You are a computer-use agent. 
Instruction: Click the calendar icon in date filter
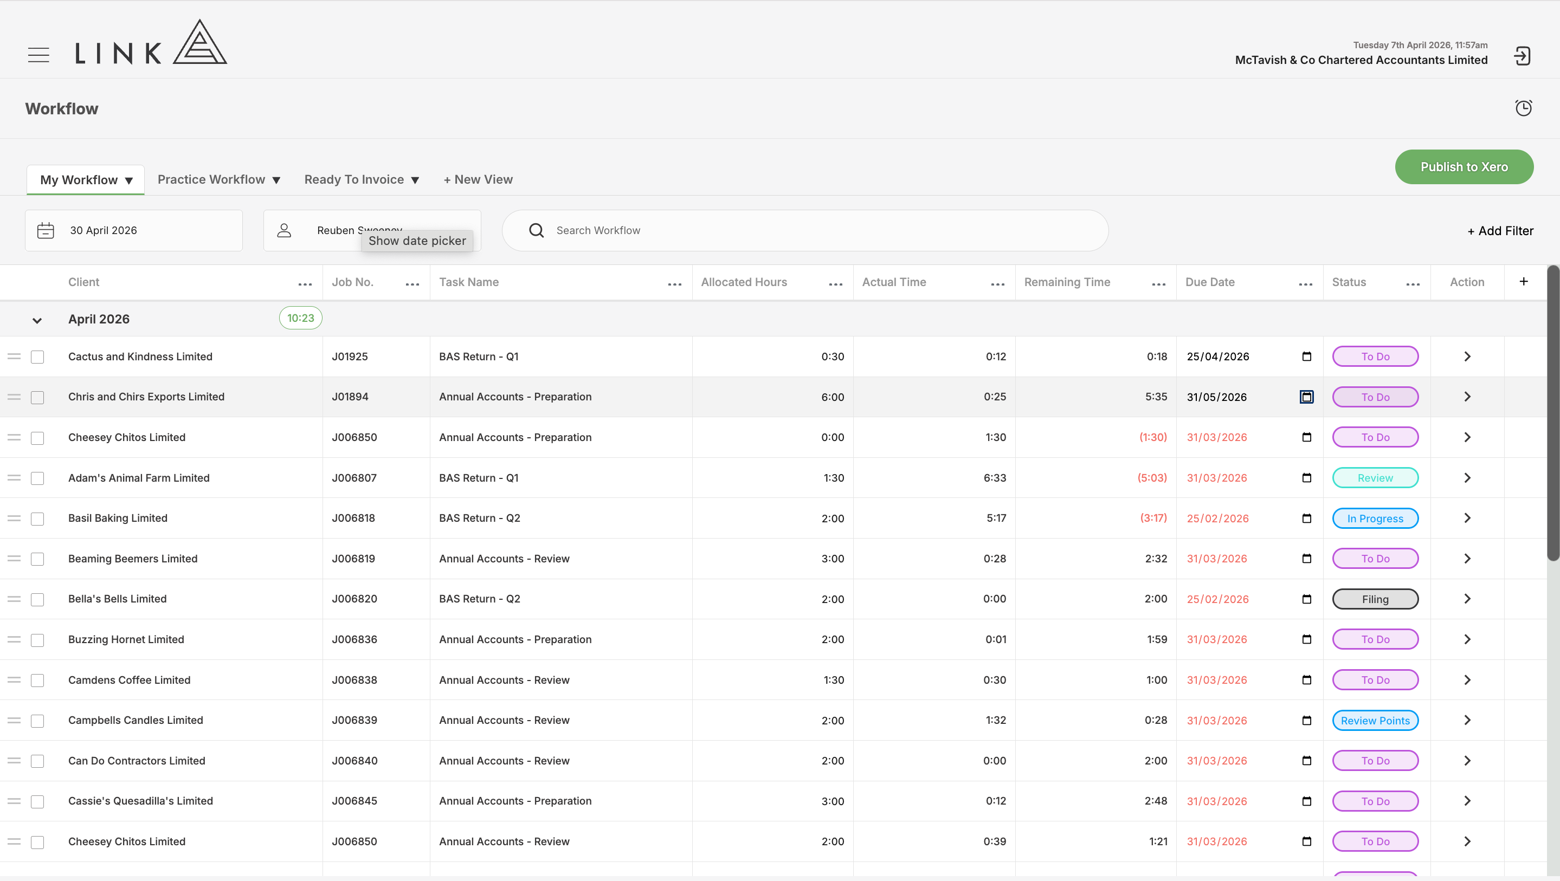[46, 231]
